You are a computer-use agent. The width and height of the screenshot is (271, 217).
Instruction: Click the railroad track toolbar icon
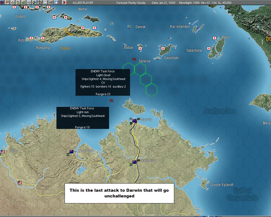coord(51,2)
